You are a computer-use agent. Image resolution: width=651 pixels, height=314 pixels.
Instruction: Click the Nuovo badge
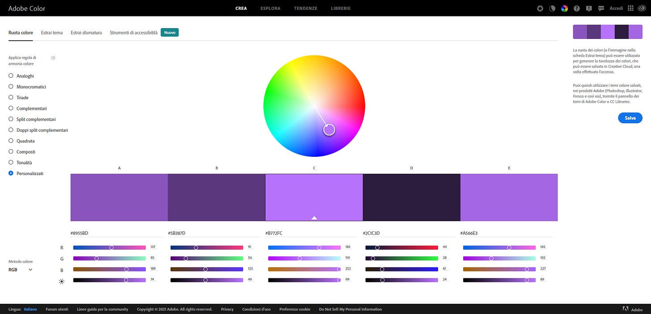170,33
